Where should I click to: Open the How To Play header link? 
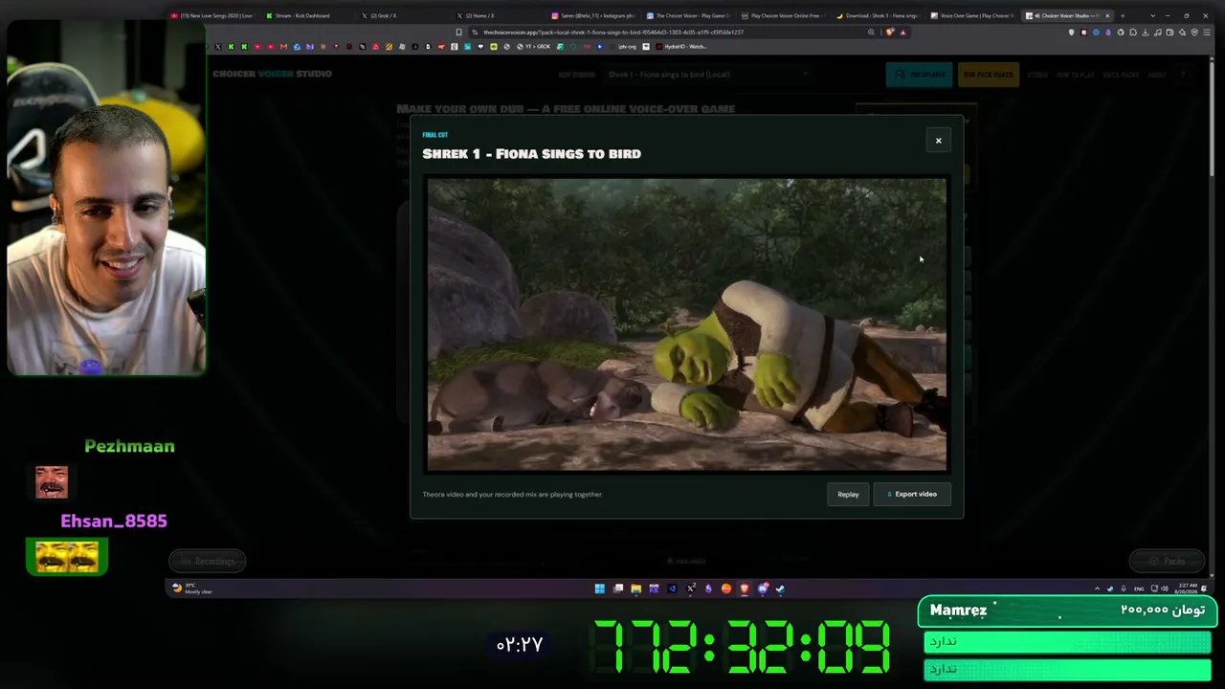coord(1075,75)
